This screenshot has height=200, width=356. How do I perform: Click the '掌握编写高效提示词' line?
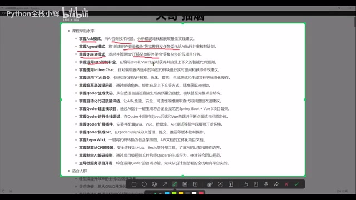(145, 85)
